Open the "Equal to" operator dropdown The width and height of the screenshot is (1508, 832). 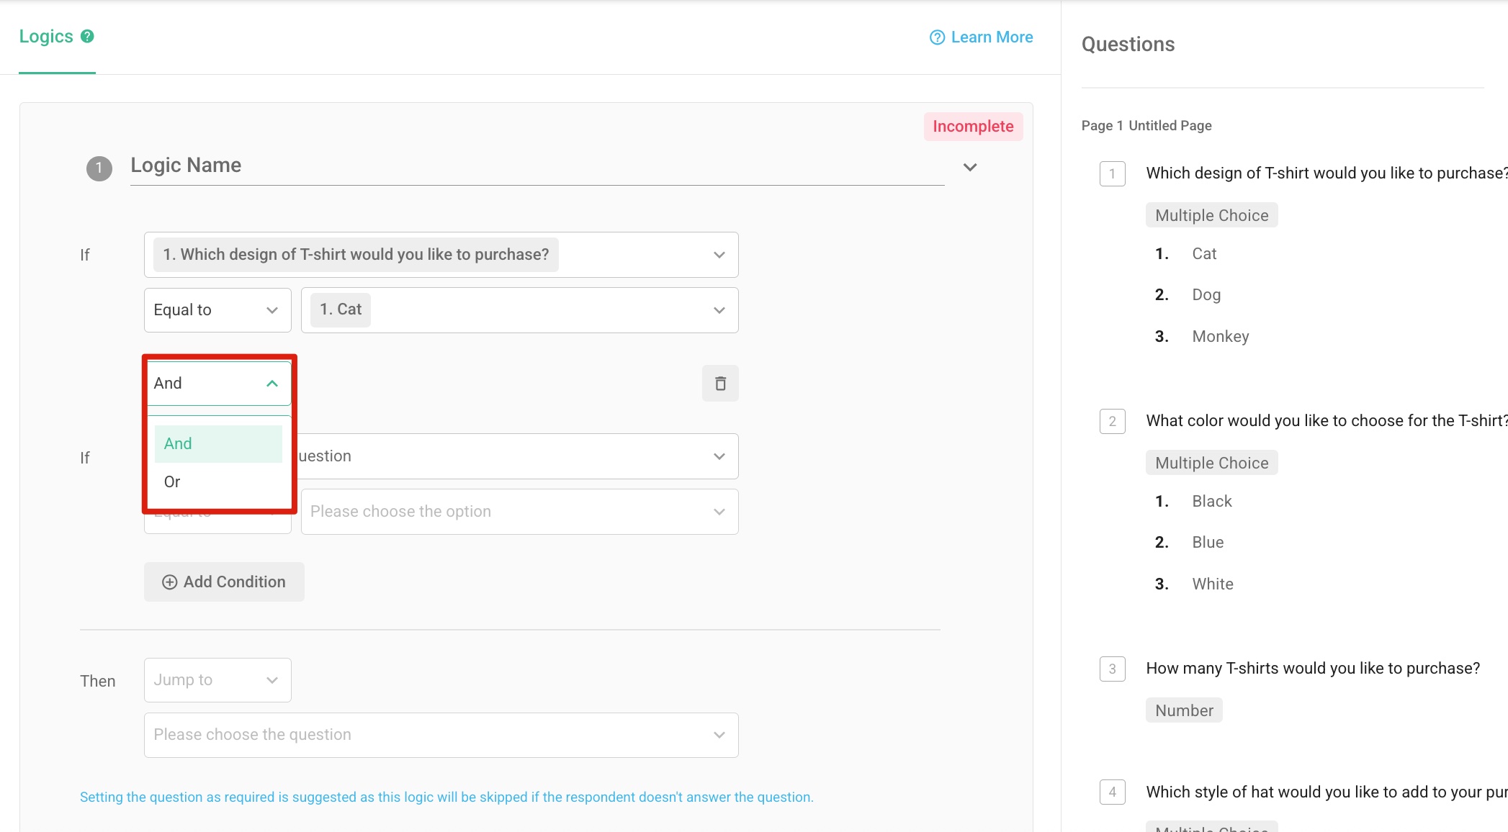pos(217,310)
